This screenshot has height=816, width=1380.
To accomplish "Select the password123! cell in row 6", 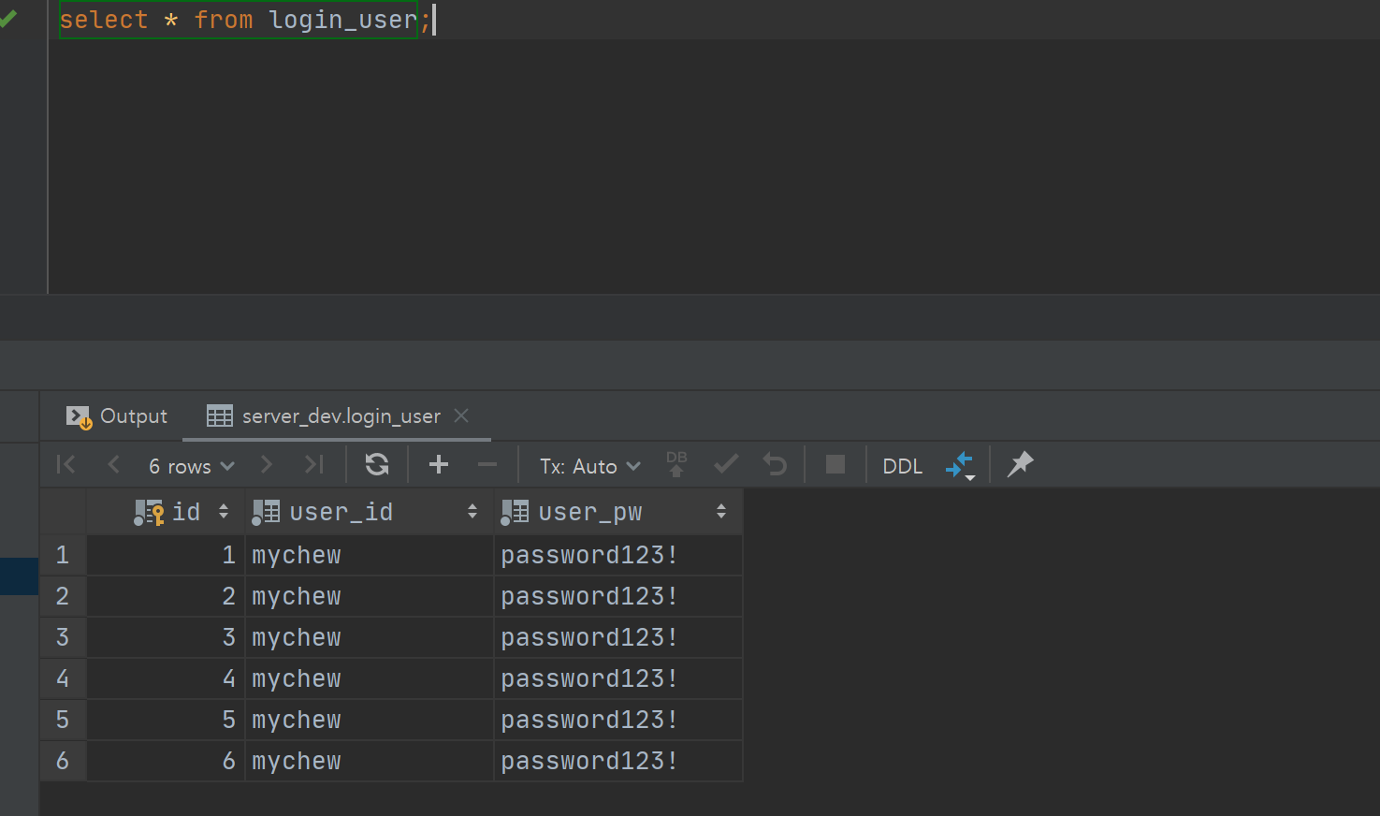I will [x=618, y=761].
